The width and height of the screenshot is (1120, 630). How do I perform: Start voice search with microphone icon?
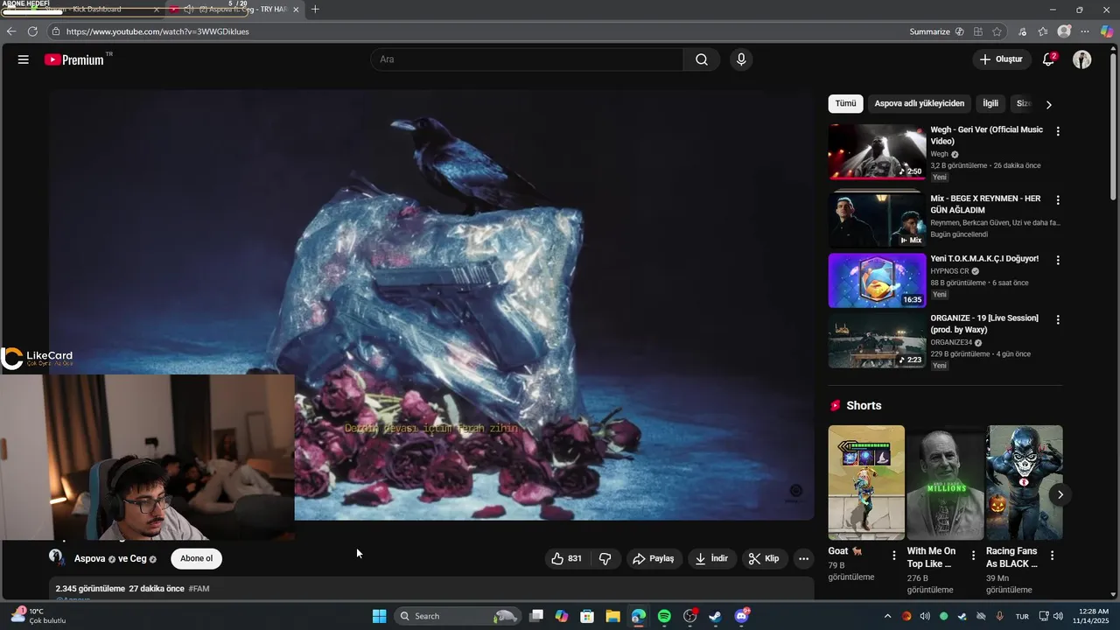pyautogui.click(x=741, y=59)
